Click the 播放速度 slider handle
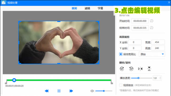The image size is (171, 96). tap(138, 78)
